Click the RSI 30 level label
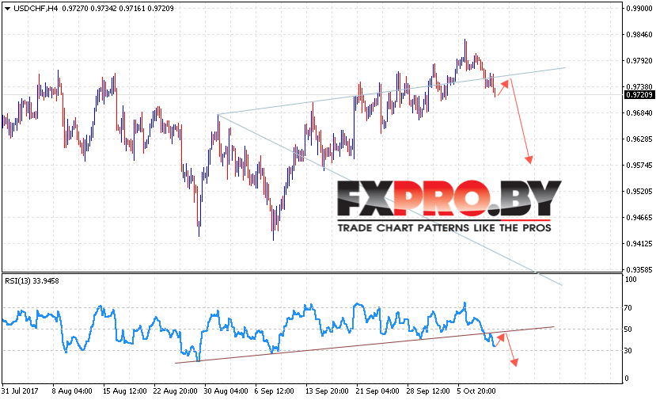656x400 pixels. point(628,351)
